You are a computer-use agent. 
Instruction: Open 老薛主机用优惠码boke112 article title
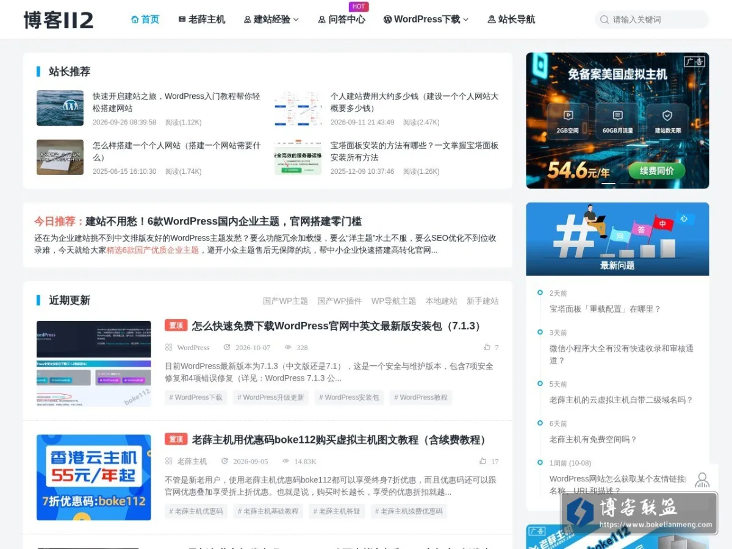click(341, 440)
